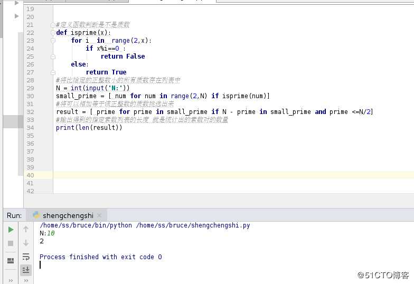
Task: Click 'result' variable on line 32
Action: [67, 112]
